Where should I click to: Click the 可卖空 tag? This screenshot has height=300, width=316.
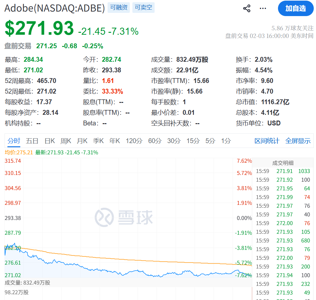tap(143, 7)
